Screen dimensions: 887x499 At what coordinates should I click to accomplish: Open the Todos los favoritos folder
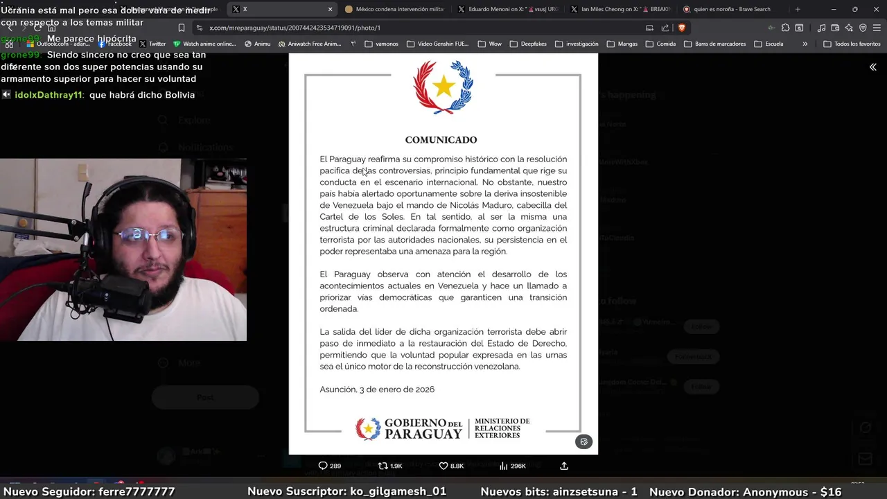tap(852, 44)
